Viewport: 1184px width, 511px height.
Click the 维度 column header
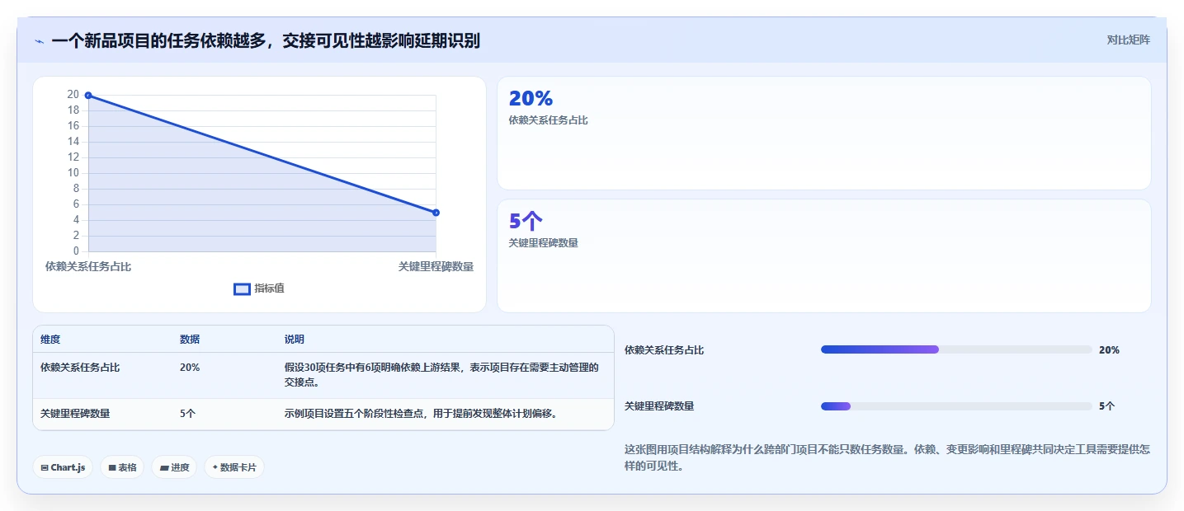point(50,340)
